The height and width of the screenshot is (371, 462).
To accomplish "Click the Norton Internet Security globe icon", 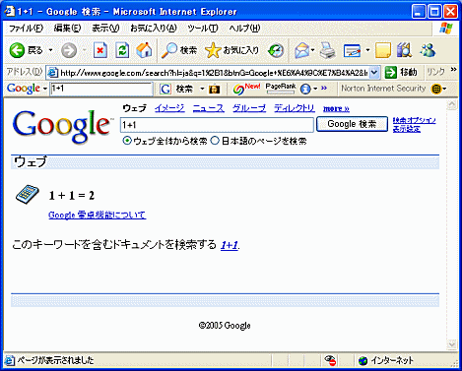I will point(436,89).
